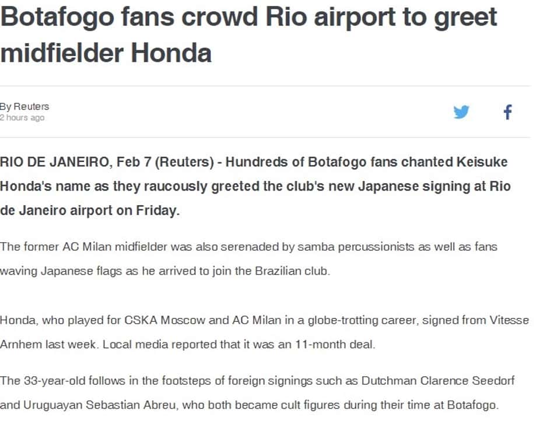Click 'Vitesse' at the paragraph line end
The image size is (554, 424).
(x=509, y=320)
